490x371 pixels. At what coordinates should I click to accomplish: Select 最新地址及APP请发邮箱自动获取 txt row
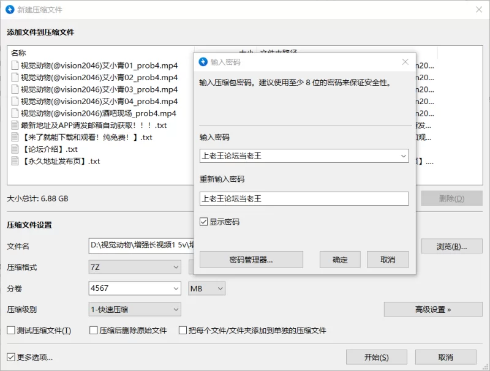coord(94,126)
